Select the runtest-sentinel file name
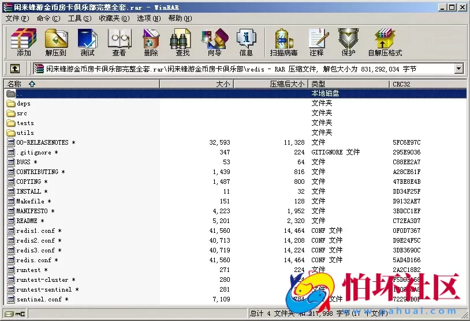The image size is (470, 321). tap(44, 289)
